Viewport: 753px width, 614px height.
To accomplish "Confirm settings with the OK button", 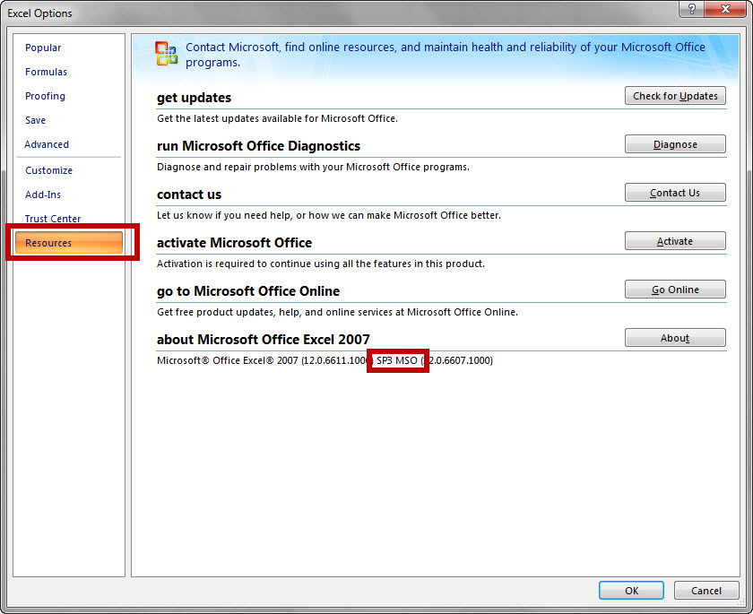I will click(x=631, y=590).
